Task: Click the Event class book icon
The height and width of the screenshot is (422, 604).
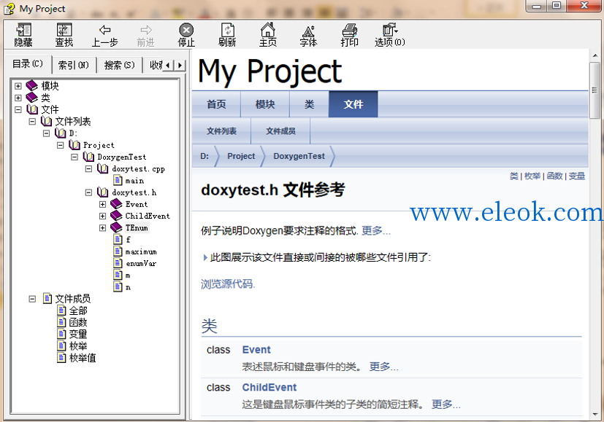Action: point(116,204)
